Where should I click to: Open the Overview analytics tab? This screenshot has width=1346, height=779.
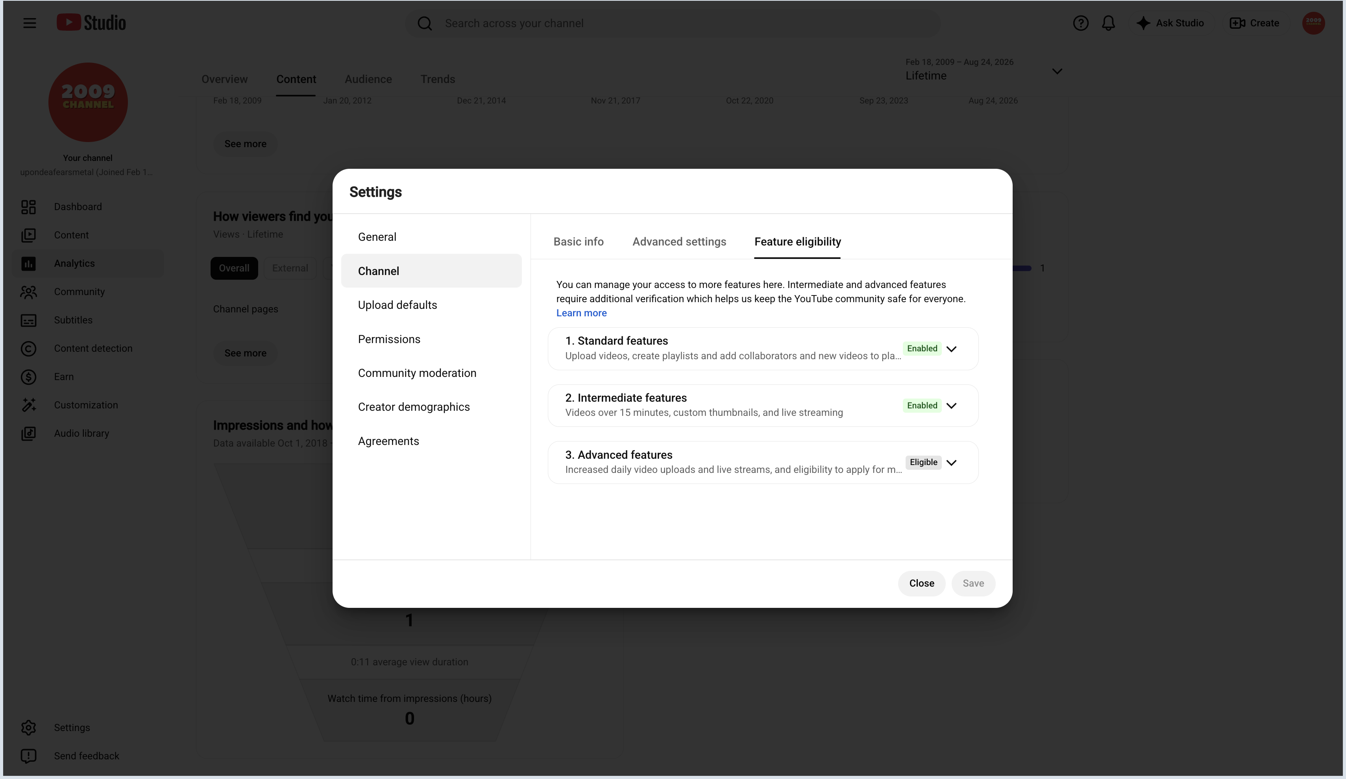(224, 79)
